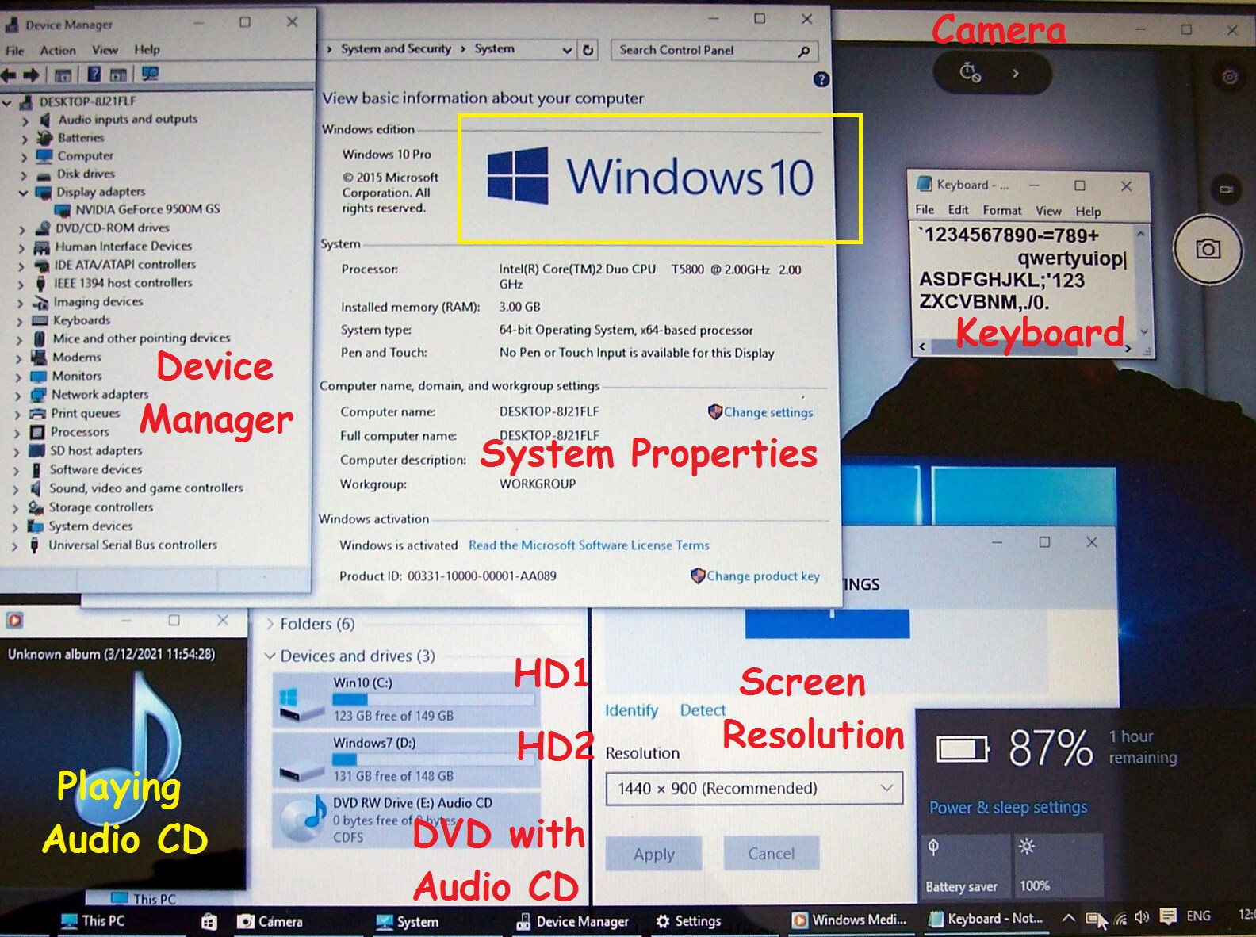The image size is (1256, 937).
Task: Open the Edit menu in Notepad
Action: pyautogui.click(x=958, y=210)
